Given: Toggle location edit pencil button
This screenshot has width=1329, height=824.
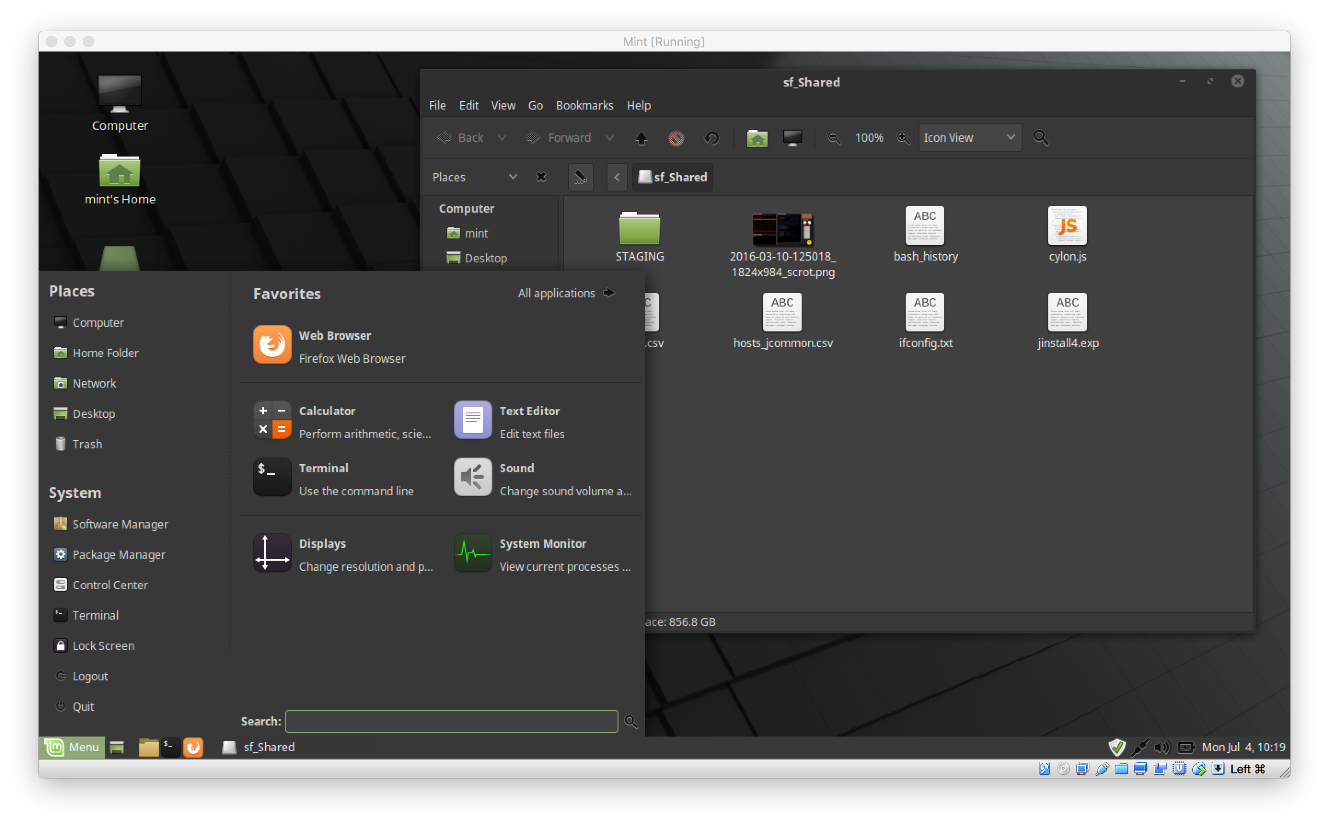Looking at the screenshot, I should coord(580,177).
